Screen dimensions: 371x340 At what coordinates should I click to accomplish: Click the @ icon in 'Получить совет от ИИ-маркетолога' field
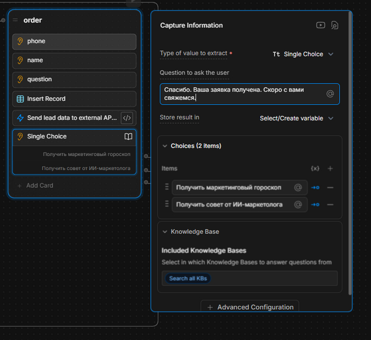(x=298, y=205)
